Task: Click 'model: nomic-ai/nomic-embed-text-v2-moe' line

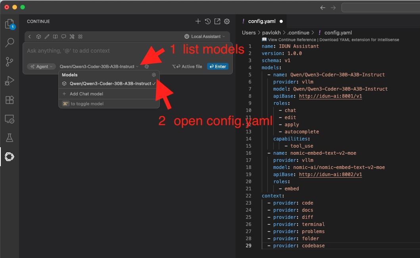Action: click(x=329, y=167)
